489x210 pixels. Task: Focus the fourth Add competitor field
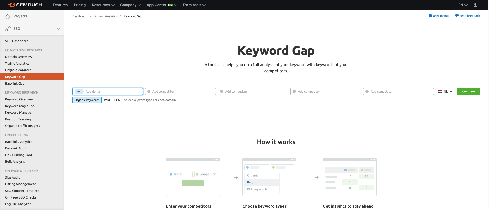click(x=399, y=91)
